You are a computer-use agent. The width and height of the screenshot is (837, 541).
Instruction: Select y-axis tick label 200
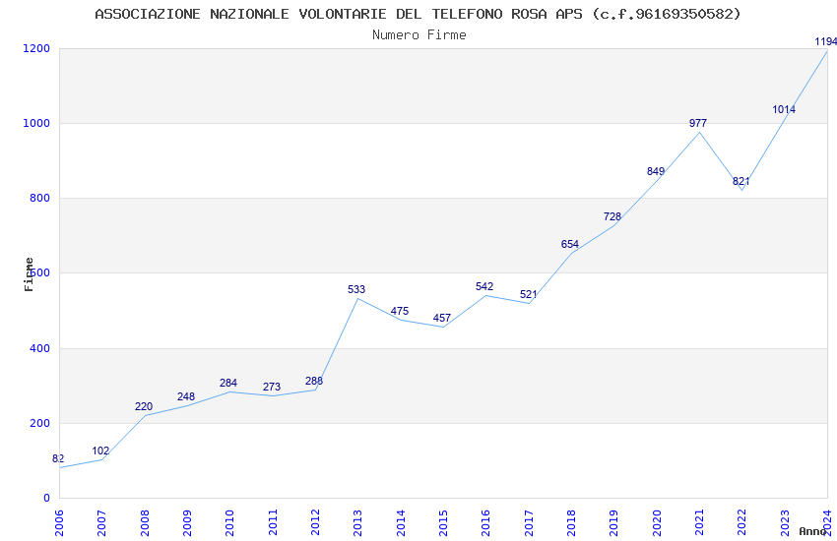point(40,423)
